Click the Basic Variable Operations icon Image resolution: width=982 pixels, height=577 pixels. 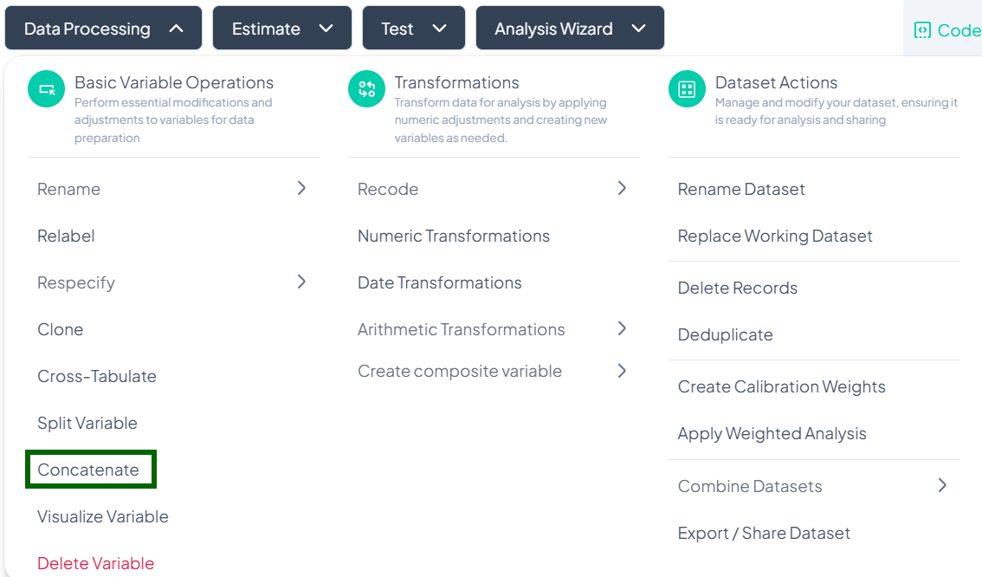pos(47,89)
